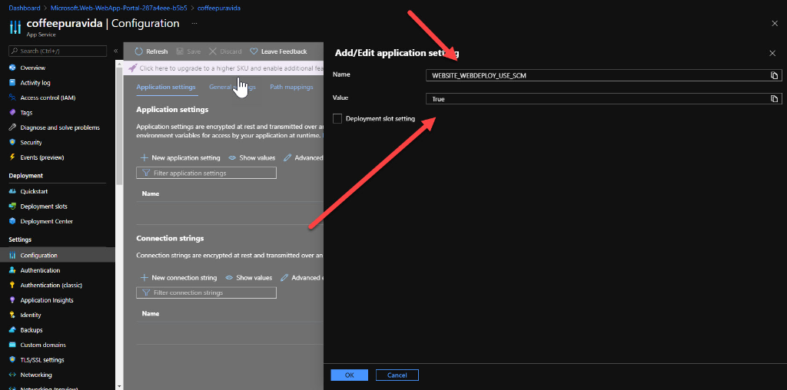Click the Cancel button
Viewport: 787px width, 390px height.
click(397, 375)
